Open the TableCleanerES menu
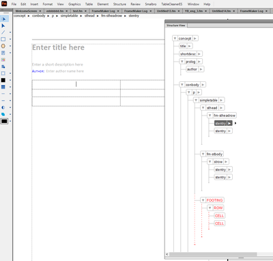 [172, 4]
